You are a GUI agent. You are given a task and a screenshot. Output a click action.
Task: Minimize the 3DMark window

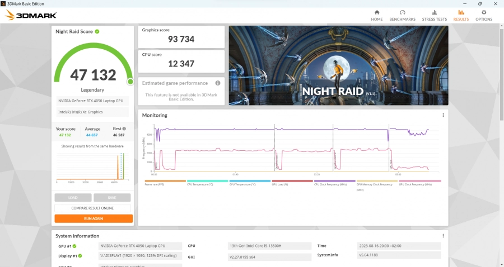point(464,3)
